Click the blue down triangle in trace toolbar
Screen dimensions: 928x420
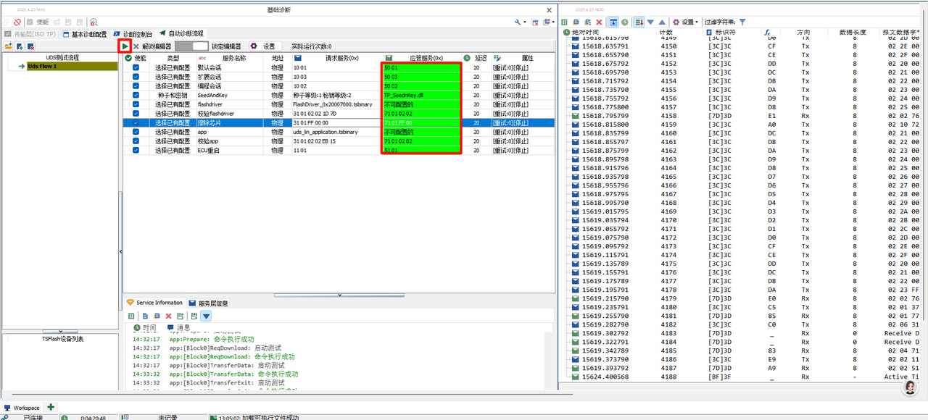click(x=650, y=22)
